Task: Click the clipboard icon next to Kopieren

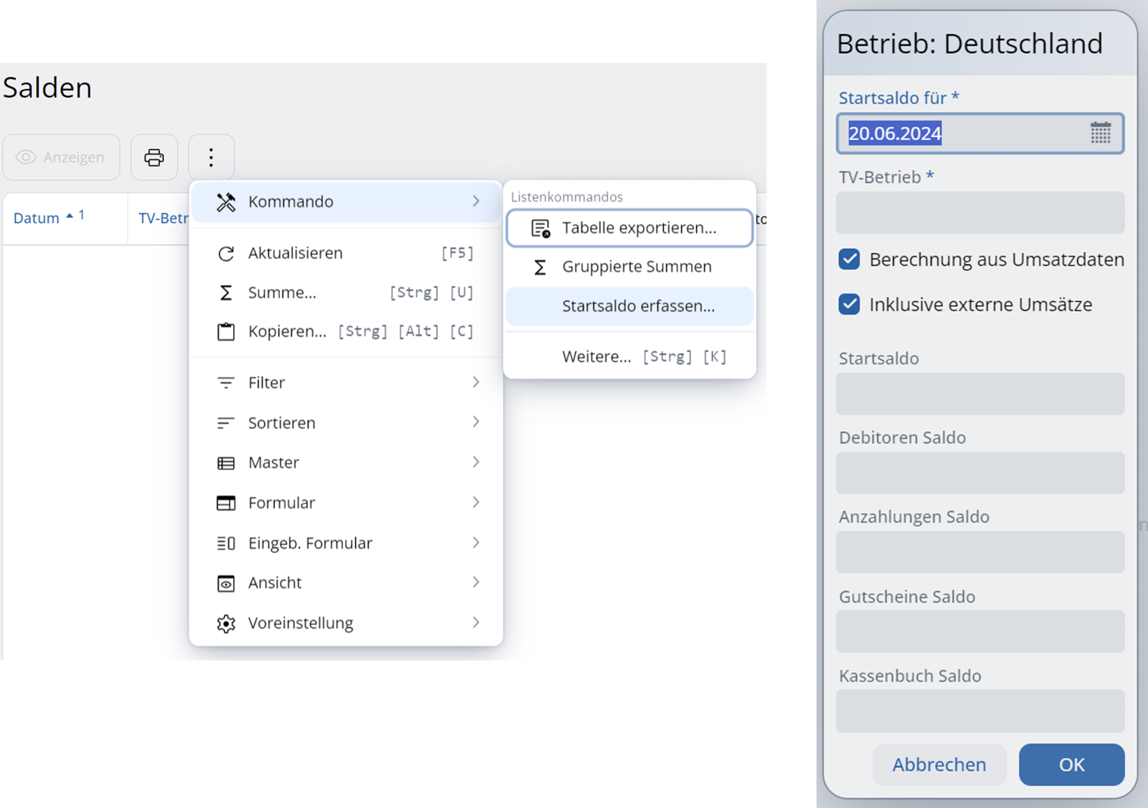Action: pyautogui.click(x=226, y=331)
